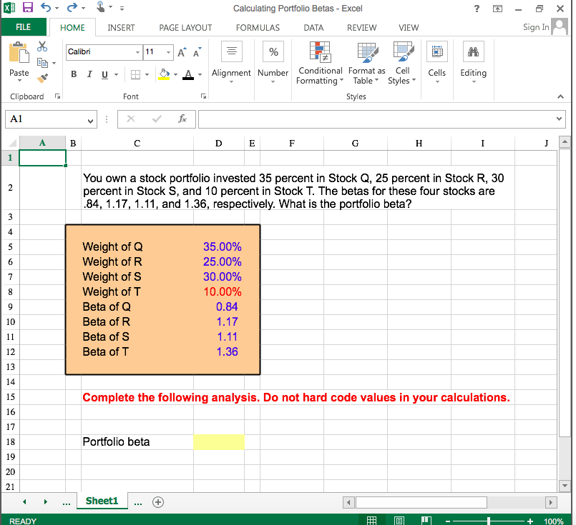Add a new sheet plus icon
The image size is (576, 525).
pos(158,502)
